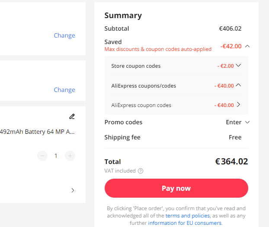The height and width of the screenshot is (227, 269).
Task: Open the terms and policies link
Action: tap(188, 216)
